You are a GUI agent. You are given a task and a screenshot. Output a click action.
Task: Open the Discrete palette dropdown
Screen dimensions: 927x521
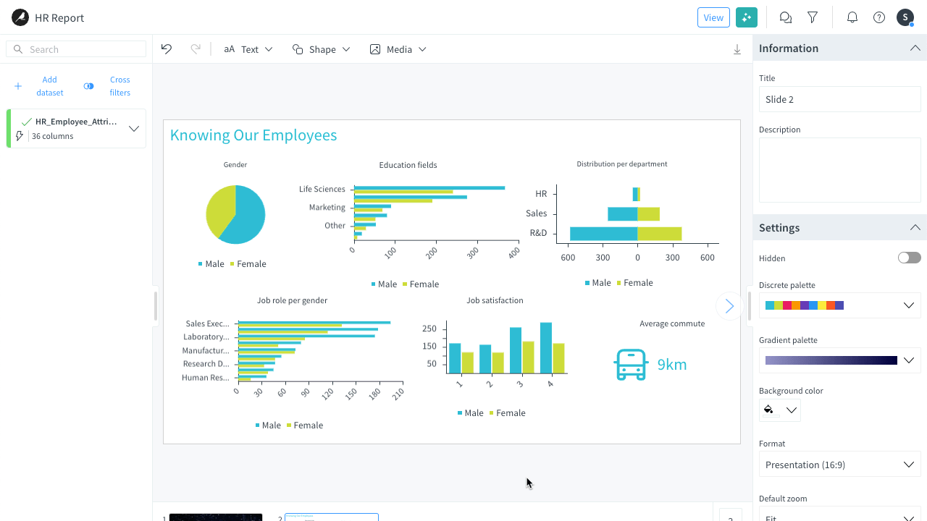839,305
